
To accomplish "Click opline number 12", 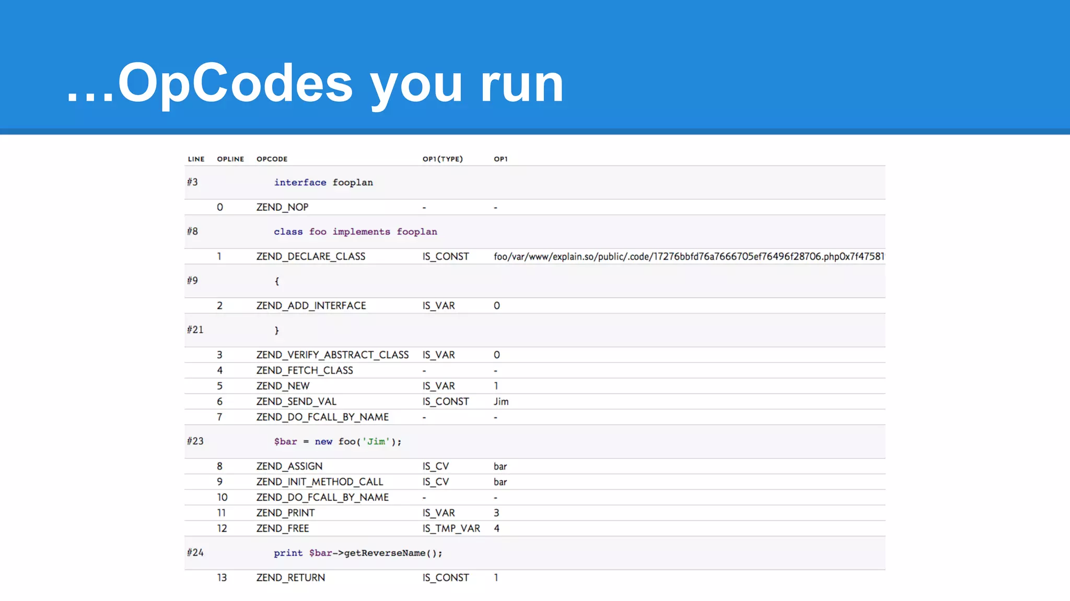I will (222, 529).
